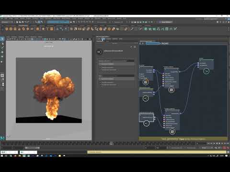Click the circular arrow icon on the green-header node
This screenshot has height=172, width=230.
[146, 98]
